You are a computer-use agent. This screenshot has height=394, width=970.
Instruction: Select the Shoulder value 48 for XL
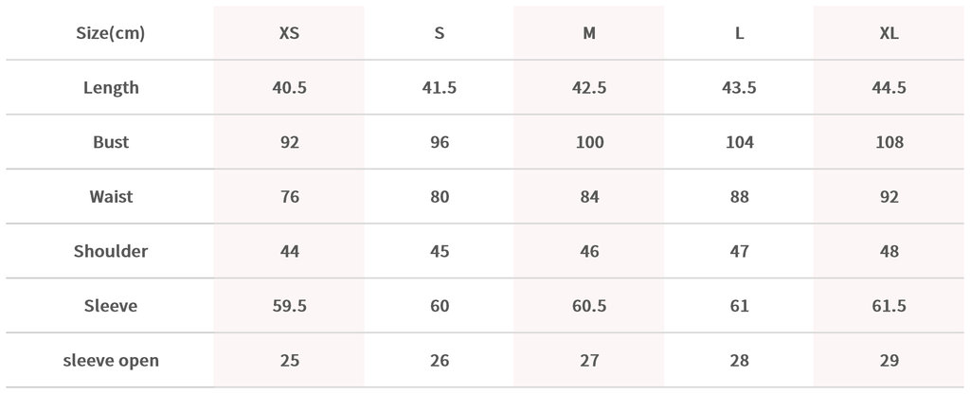(889, 252)
